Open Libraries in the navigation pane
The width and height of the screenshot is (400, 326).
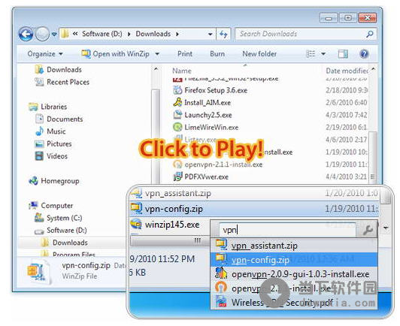pyautogui.click(x=48, y=107)
